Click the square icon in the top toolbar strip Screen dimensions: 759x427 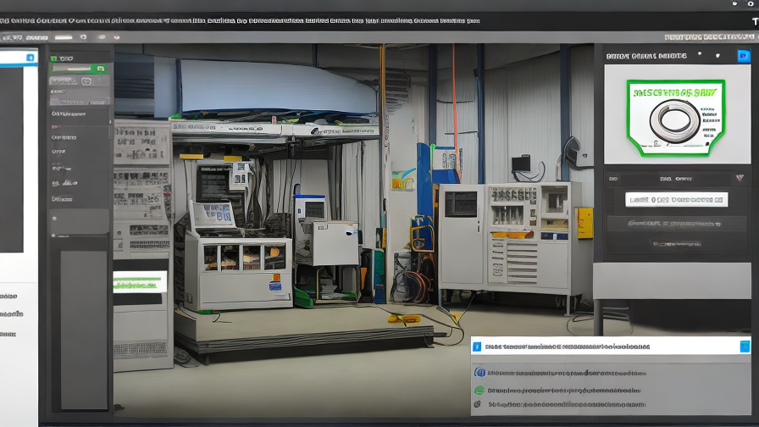(83, 36)
